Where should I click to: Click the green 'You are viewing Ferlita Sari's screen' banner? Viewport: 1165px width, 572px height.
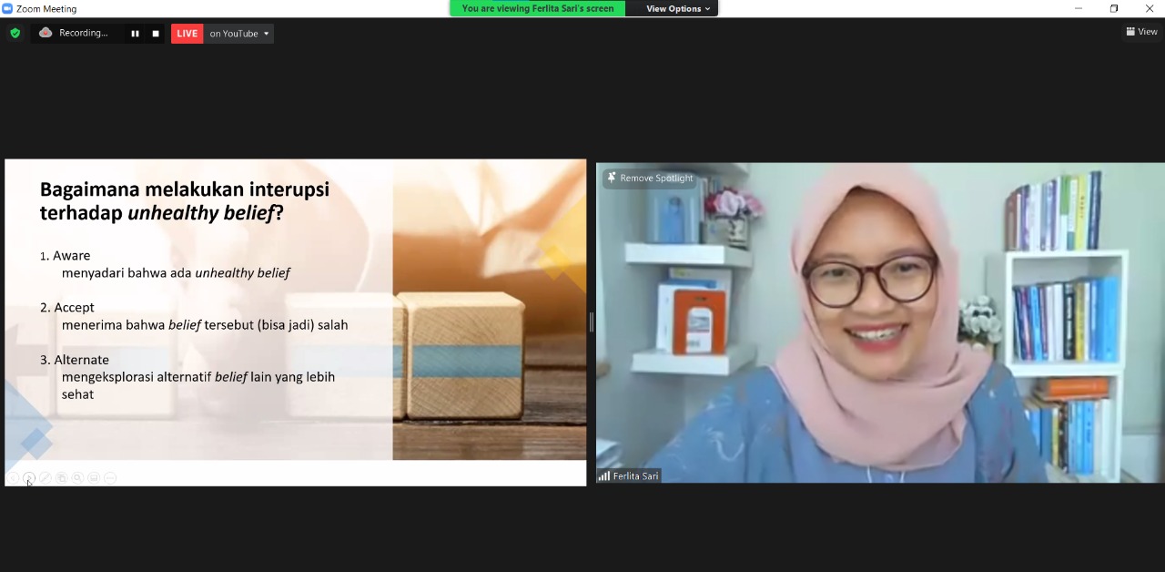pos(537,8)
